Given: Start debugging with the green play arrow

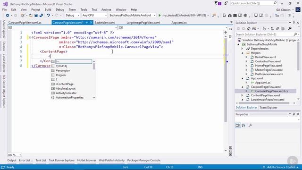Looking at the screenshot, I should pos(159,15).
